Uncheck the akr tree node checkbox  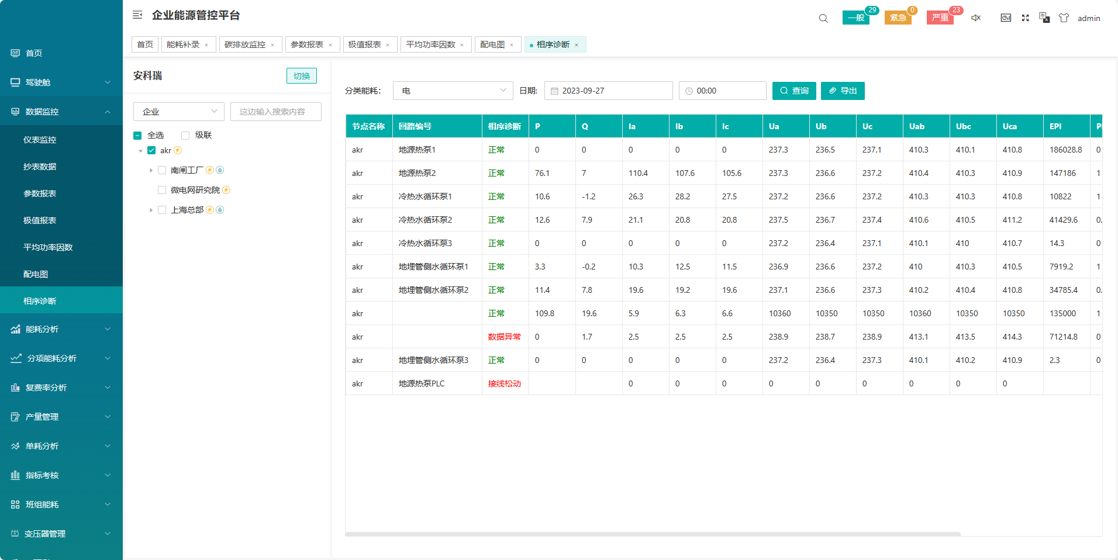[151, 150]
